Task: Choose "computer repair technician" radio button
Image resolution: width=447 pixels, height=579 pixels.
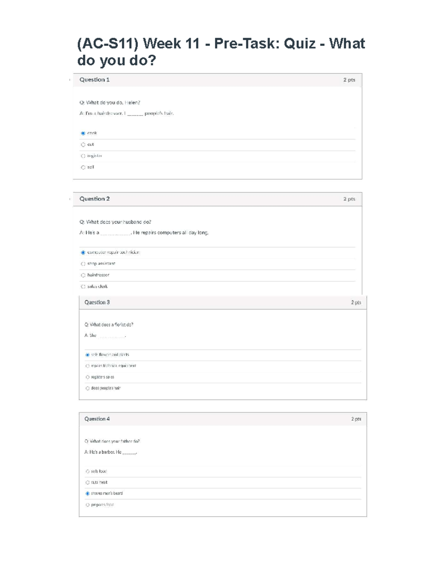Action: pos(83,252)
